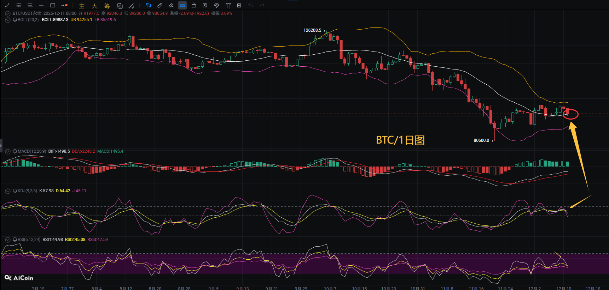
Task: Toggle the alert bell next to MACD
Action: pyautogui.click(x=15, y=151)
